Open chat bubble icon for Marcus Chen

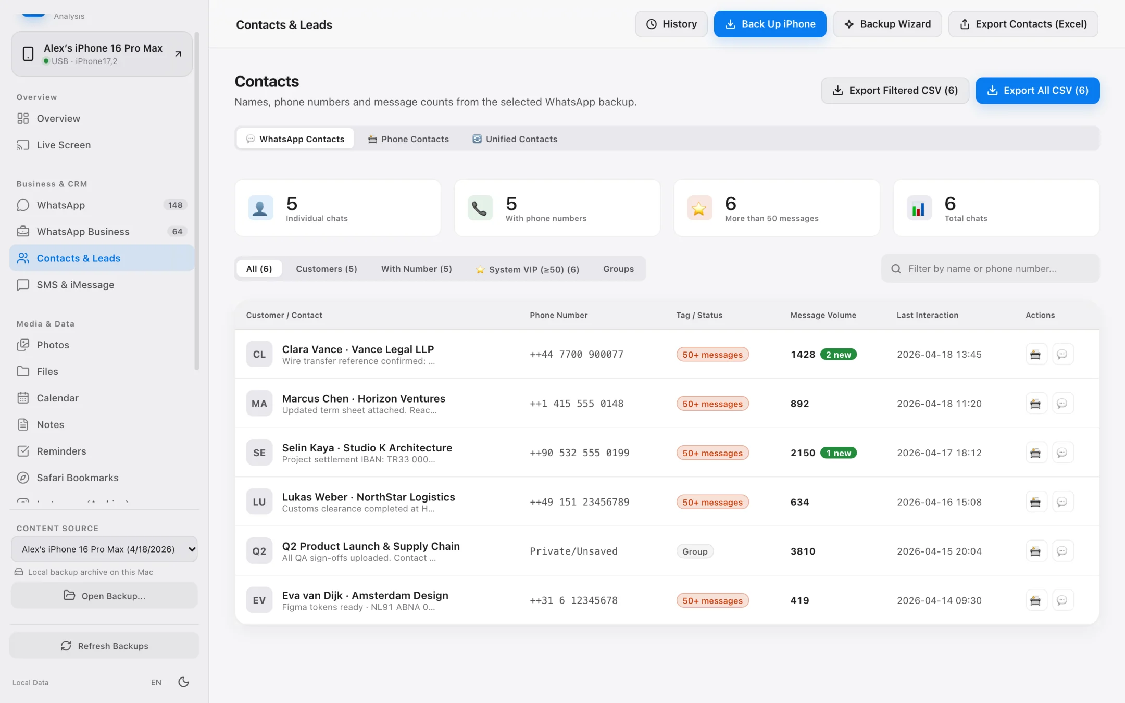click(x=1062, y=404)
